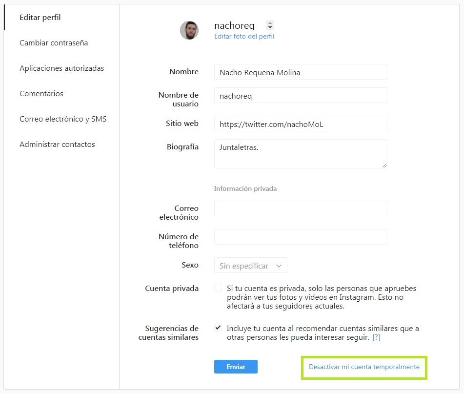The height and width of the screenshot is (394, 464).
Task: Select the "Nombre de usuario" field
Action: (x=300, y=96)
